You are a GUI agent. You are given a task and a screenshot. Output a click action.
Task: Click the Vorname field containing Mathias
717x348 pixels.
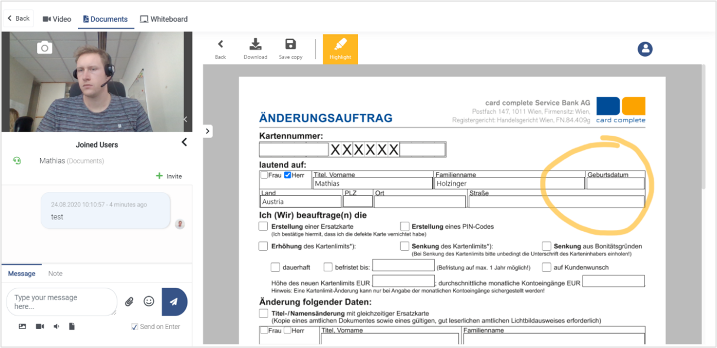tap(372, 184)
